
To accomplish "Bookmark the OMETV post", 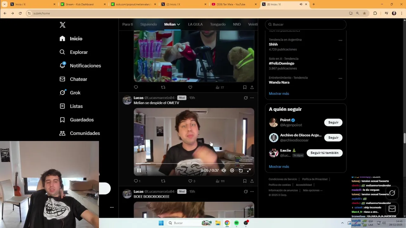I will [245, 181].
